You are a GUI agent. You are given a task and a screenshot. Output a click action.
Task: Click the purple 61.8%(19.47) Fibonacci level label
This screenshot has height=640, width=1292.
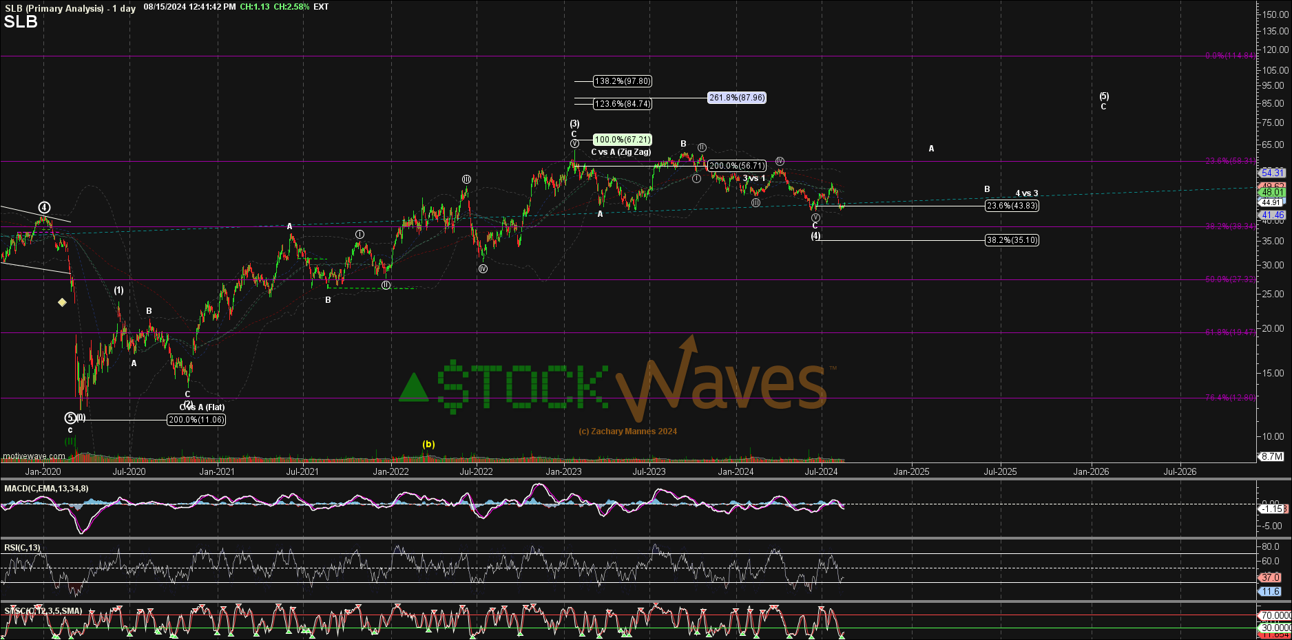click(1230, 332)
